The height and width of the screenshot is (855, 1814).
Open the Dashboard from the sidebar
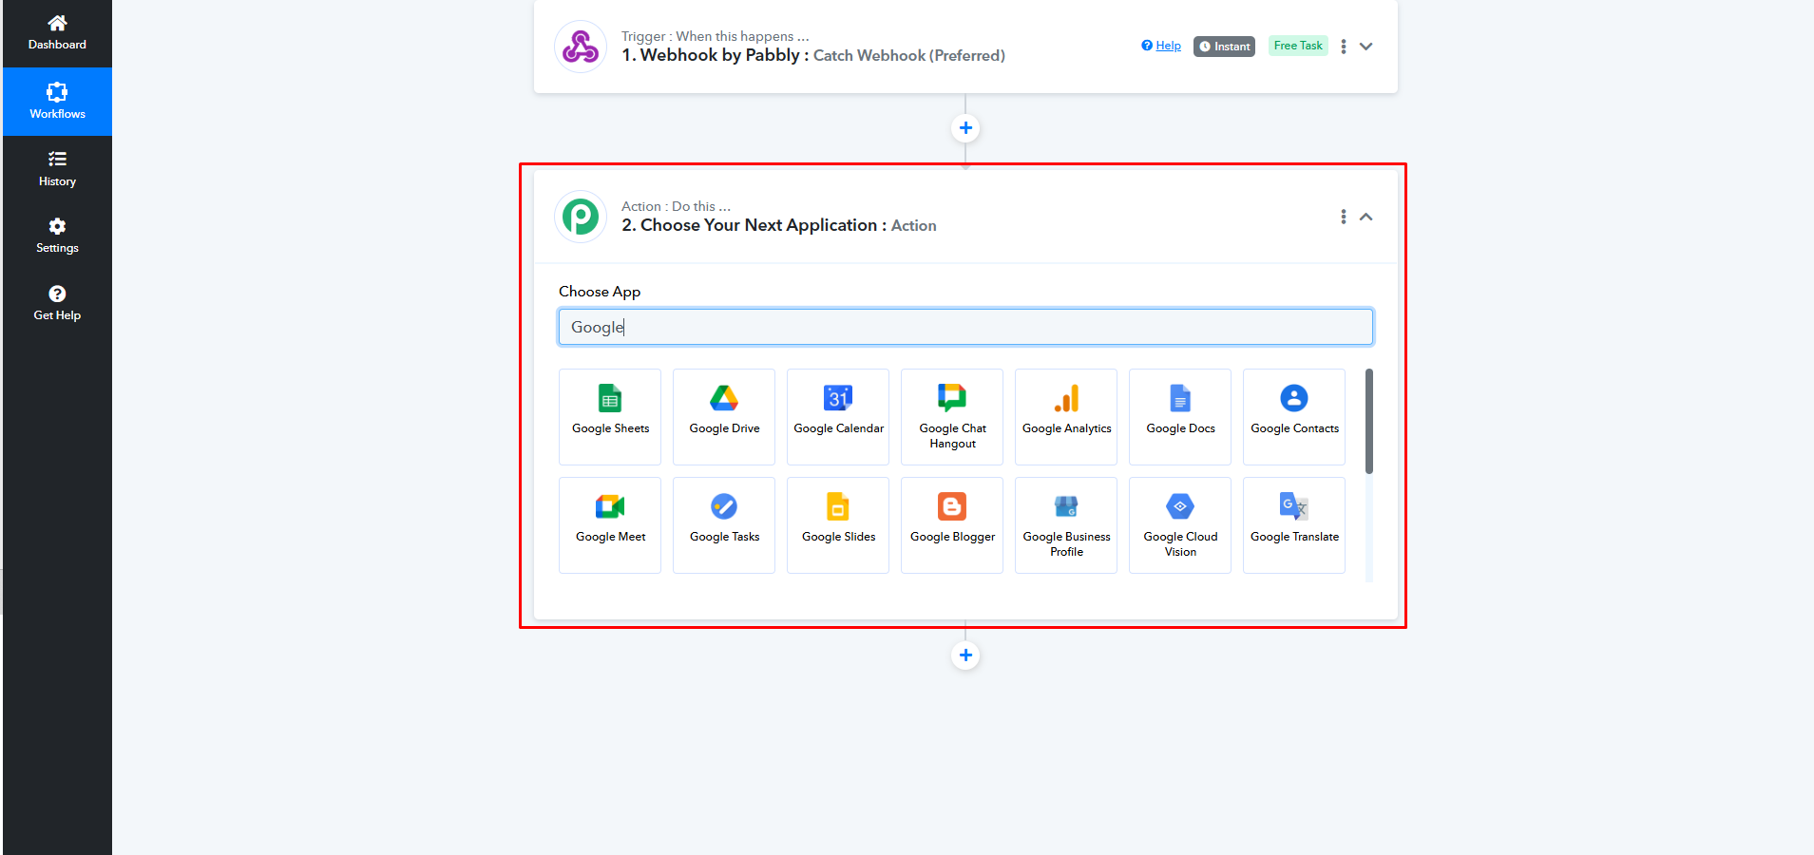click(57, 33)
